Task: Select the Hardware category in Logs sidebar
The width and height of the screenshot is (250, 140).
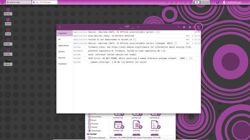Action: [64, 64]
